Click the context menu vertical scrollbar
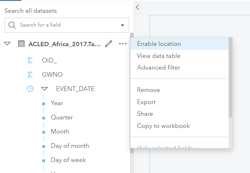Viewport: 250px width, 173px height. (x=230, y=78)
